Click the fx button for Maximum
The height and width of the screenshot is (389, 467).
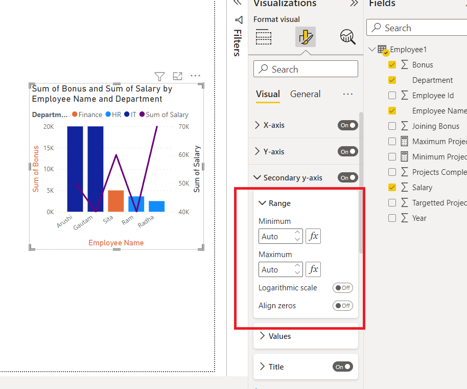[313, 269]
